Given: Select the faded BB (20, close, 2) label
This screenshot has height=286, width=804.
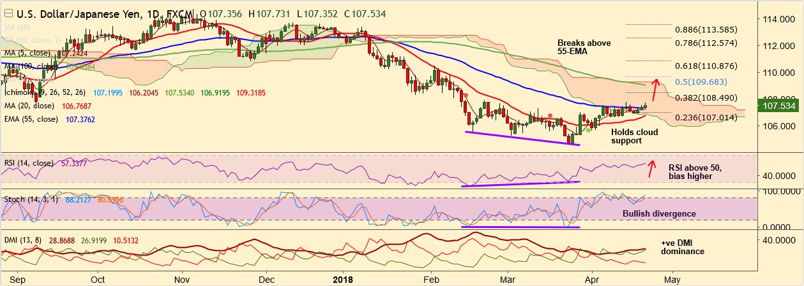Looking at the screenshot, I should [33, 41].
